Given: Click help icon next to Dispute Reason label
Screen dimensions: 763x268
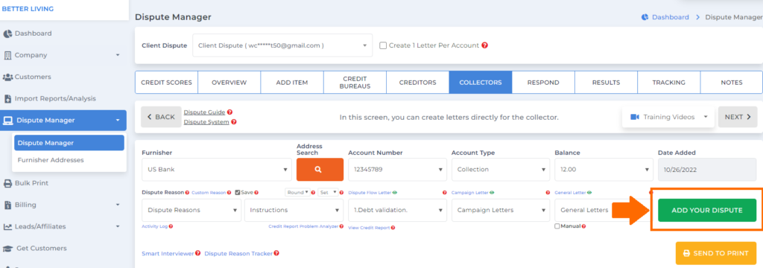Looking at the screenshot, I should [x=187, y=193].
